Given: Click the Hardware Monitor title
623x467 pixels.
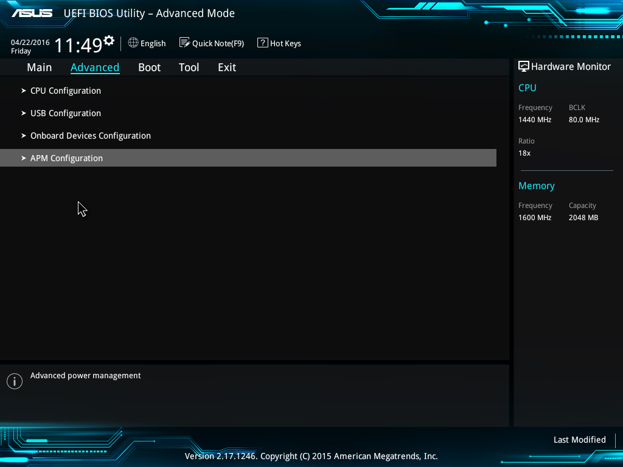Looking at the screenshot, I should (571, 67).
